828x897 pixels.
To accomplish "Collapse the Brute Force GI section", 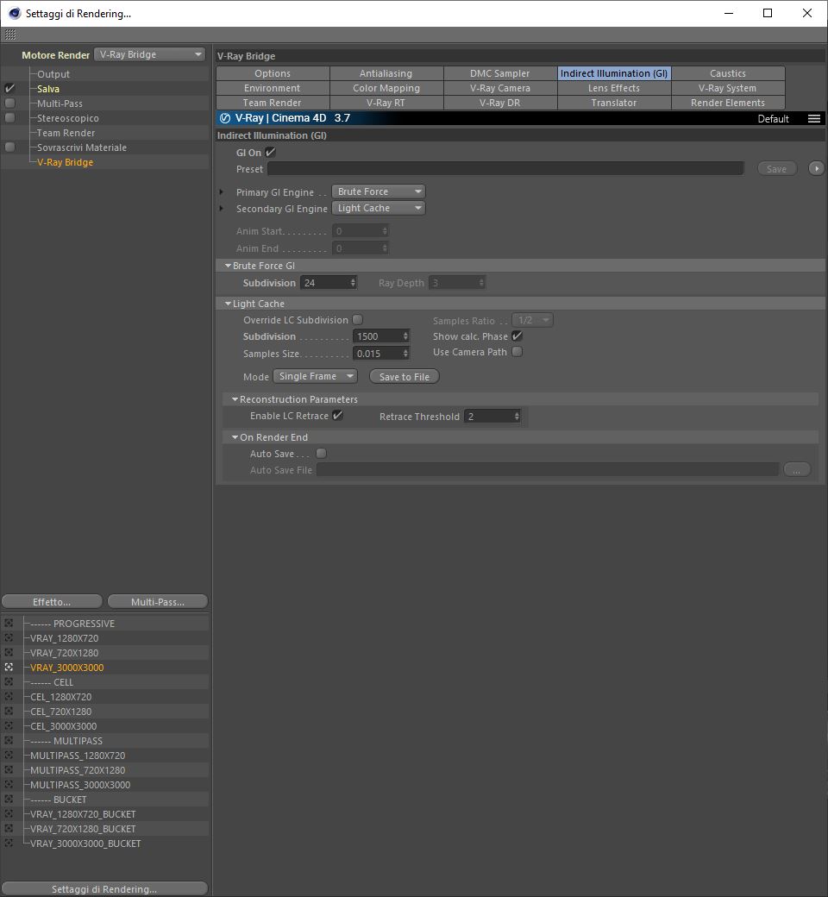I will 229,266.
